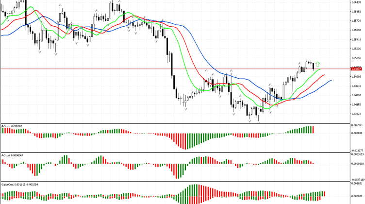Click the -0.013377 scale value
Image resolution: width=365 pixels, height=204 pixels.
357,151
